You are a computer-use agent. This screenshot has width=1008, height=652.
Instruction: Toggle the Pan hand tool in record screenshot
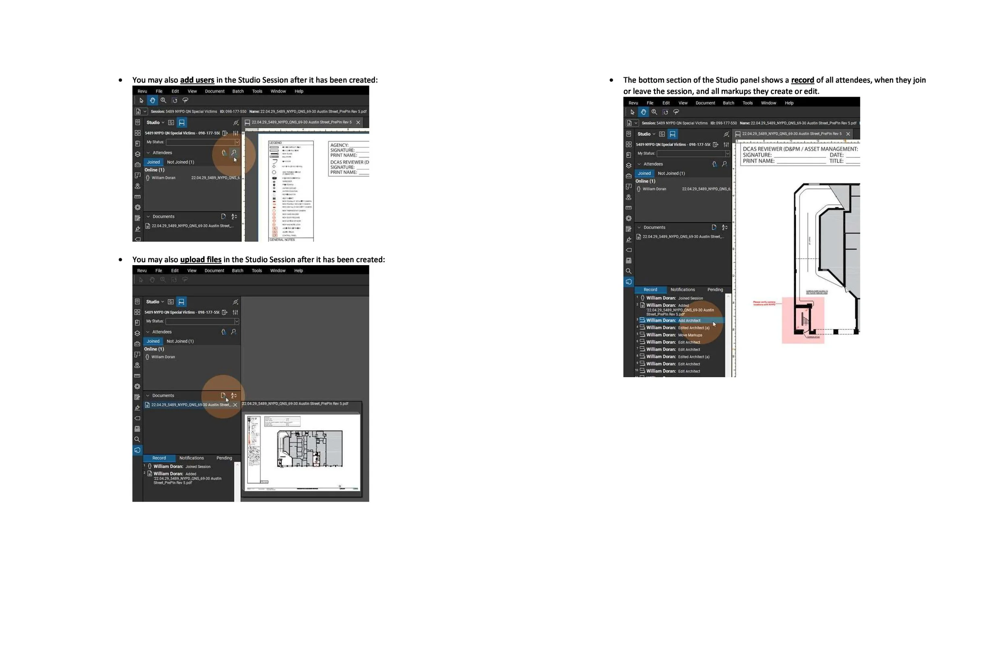[x=644, y=112]
